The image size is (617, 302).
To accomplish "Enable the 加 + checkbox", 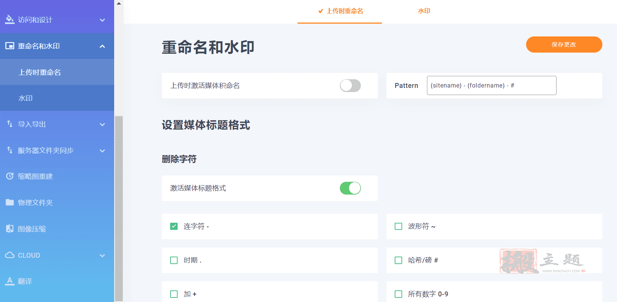I will [x=174, y=294].
